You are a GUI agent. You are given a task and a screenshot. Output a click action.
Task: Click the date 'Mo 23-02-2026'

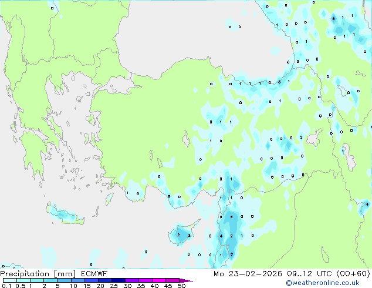click(x=248, y=274)
